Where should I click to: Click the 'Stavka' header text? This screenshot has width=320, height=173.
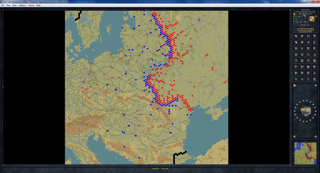(305, 10)
